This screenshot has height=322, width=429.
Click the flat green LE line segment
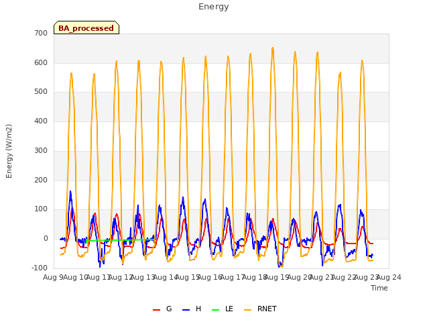click(121, 240)
